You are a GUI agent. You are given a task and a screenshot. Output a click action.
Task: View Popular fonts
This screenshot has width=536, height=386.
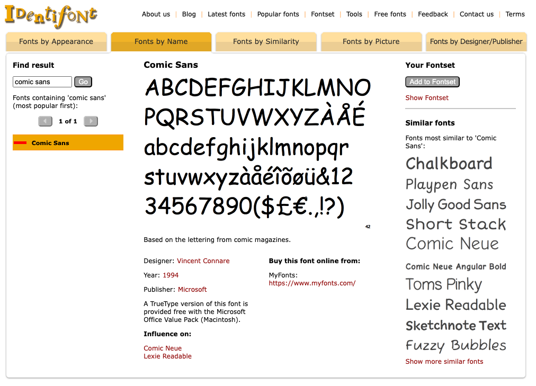[x=278, y=14]
